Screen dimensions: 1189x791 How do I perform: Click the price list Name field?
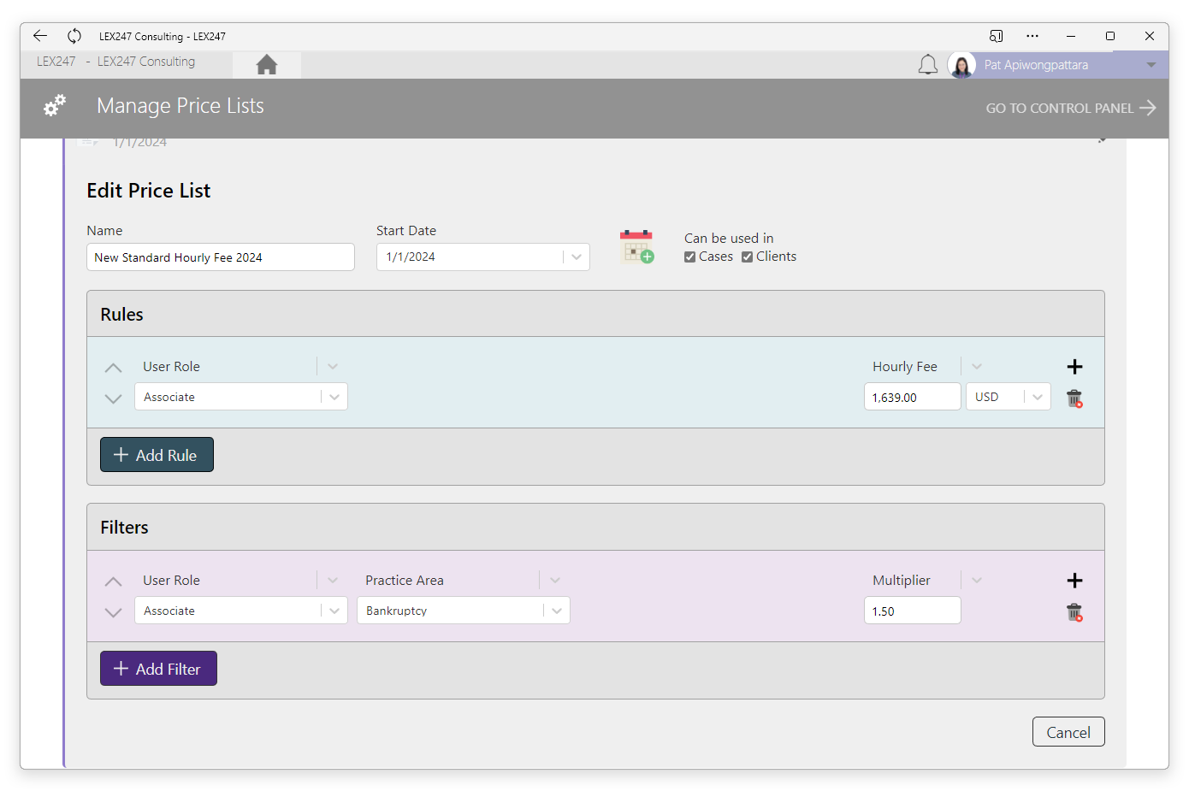click(x=221, y=257)
